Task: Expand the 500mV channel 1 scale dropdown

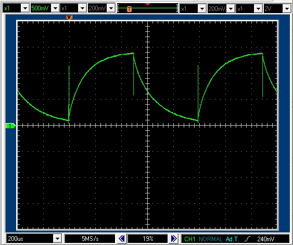Action: click(x=55, y=8)
